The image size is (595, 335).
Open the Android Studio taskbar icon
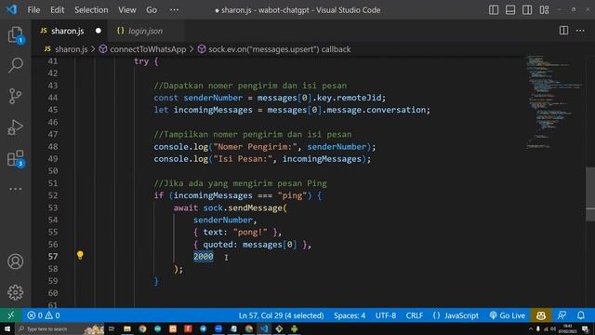pyautogui.click(x=294, y=328)
